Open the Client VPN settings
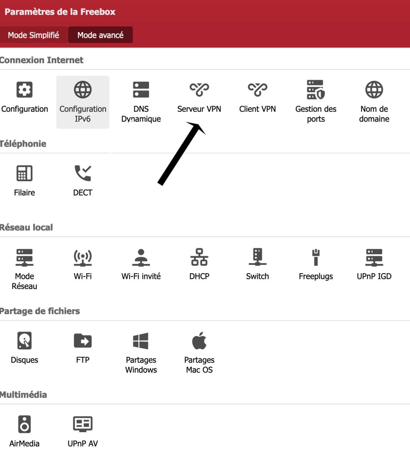The height and width of the screenshot is (453, 410). click(257, 90)
